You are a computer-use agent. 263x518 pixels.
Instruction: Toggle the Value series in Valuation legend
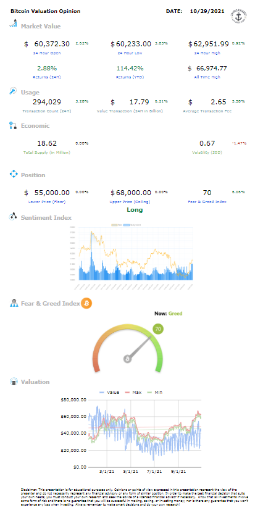tap(109, 392)
